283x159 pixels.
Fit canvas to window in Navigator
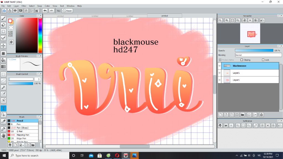232,20
